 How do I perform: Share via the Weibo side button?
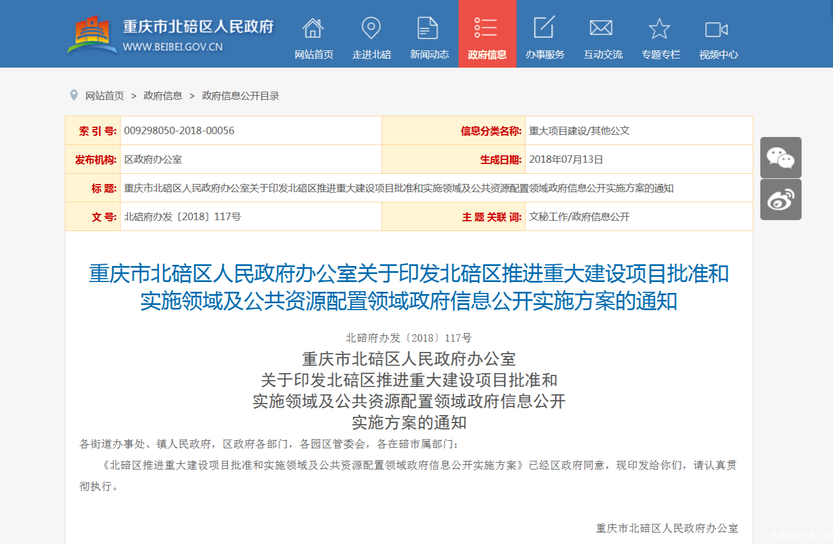coord(780,199)
